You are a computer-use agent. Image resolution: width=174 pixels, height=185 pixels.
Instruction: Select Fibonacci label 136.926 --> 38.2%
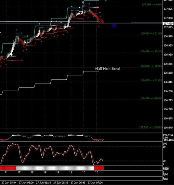tap(151, 52)
